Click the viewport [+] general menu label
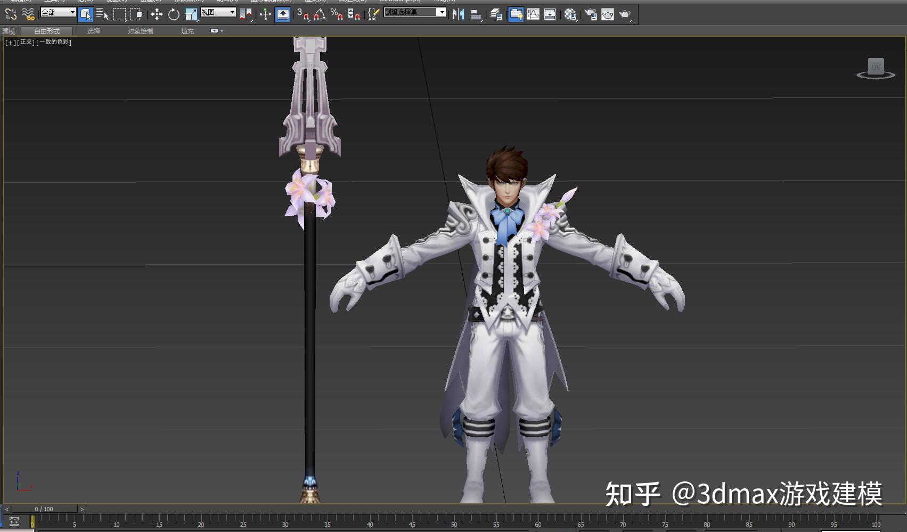907x532 pixels. click(x=11, y=42)
